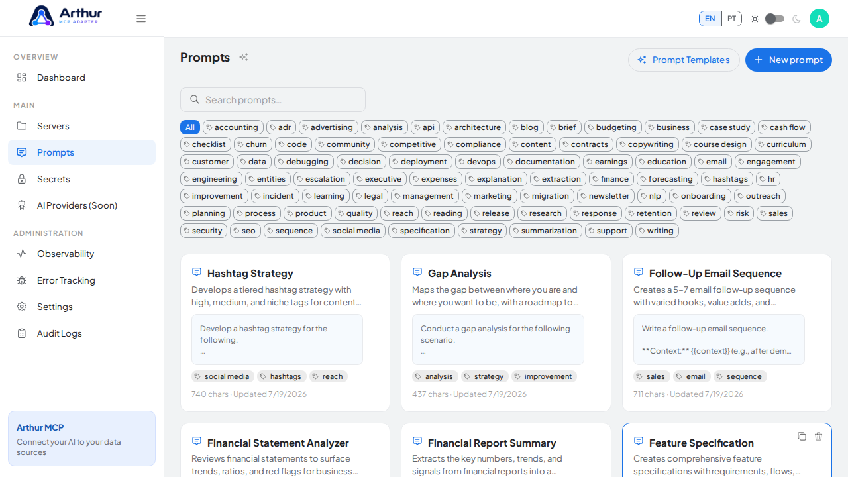Click the improvement tag on Gap Analysis card

tap(544, 376)
